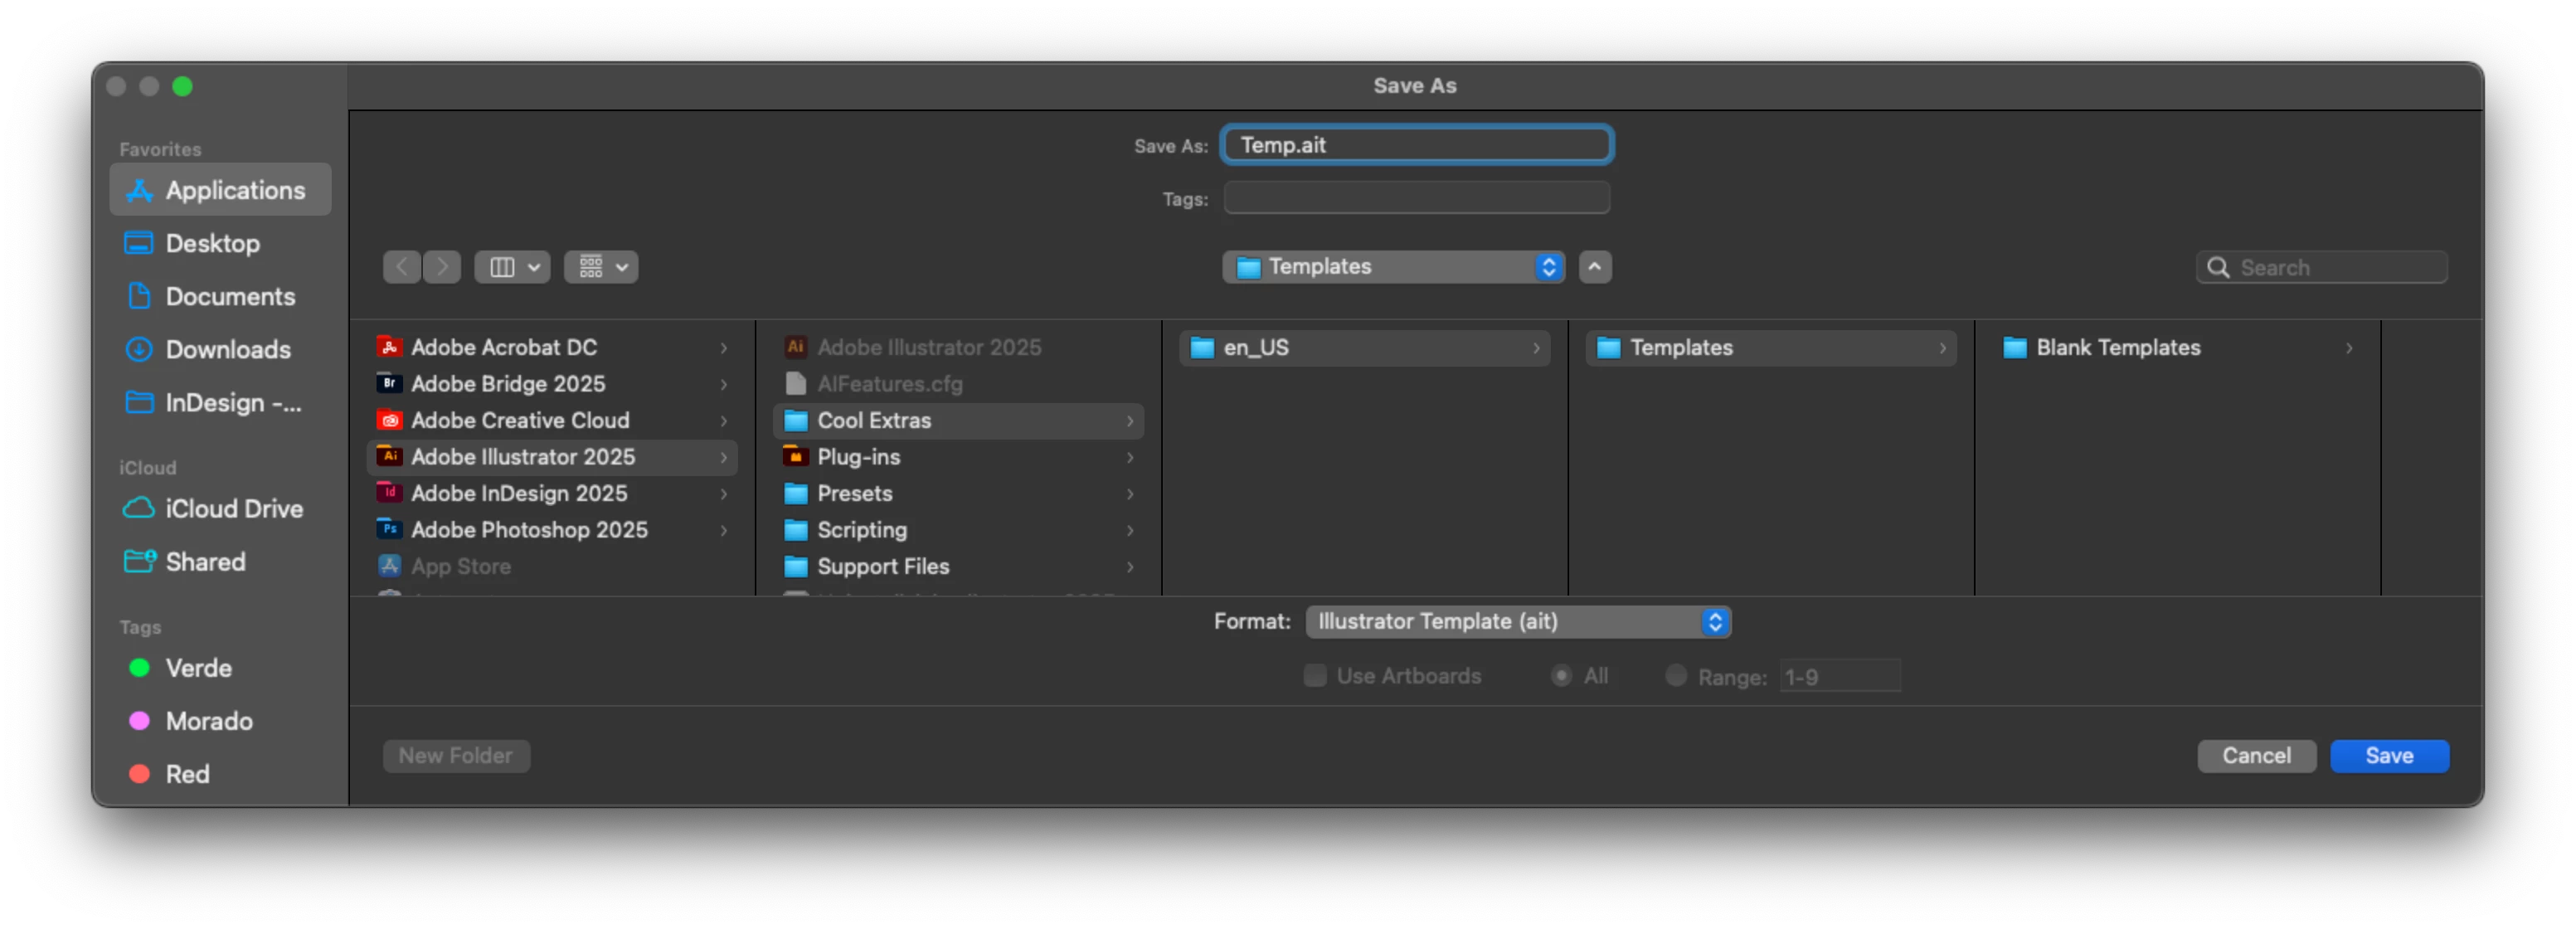Click the Cancel button
2576x929 pixels.
[2255, 756]
